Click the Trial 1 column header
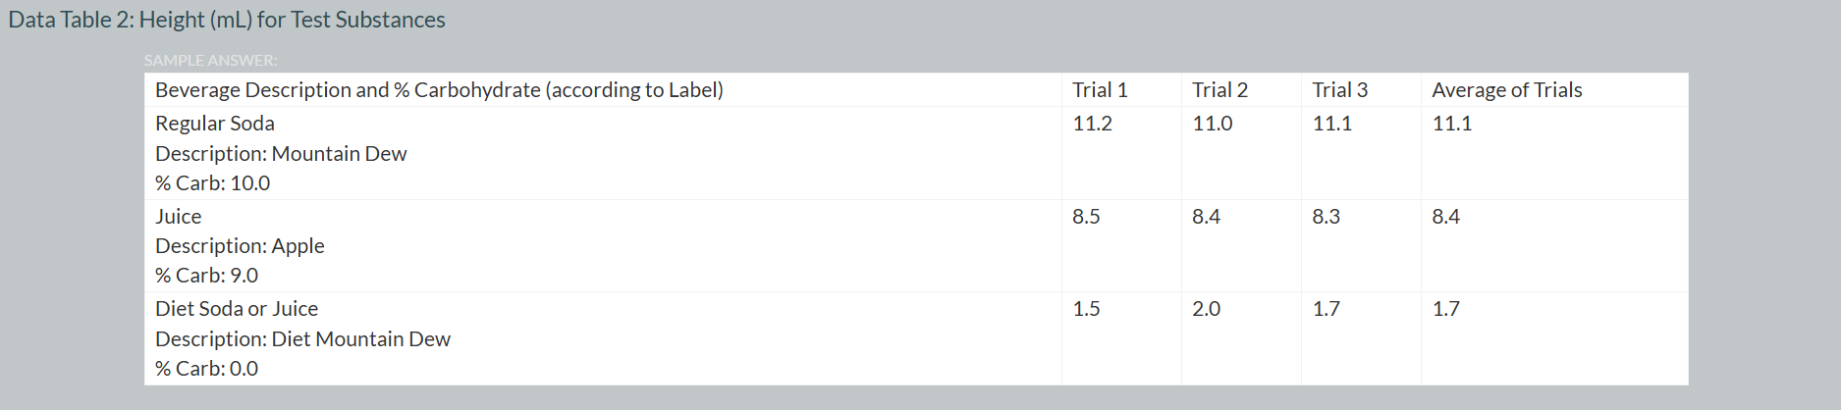This screenshot has width=1841, height=410. [x=1100, y=90]
